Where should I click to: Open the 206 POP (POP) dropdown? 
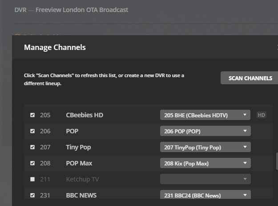click(205, 131)
